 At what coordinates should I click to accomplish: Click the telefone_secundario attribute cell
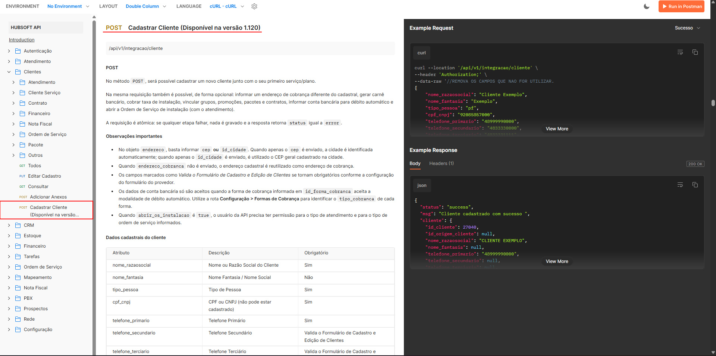click(x=154, y=336)
